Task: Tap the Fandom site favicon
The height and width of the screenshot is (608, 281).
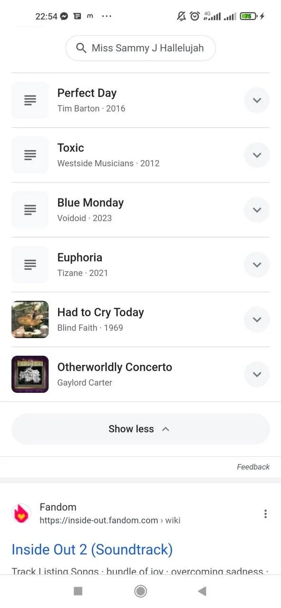Action: click(x=21, y=513)
